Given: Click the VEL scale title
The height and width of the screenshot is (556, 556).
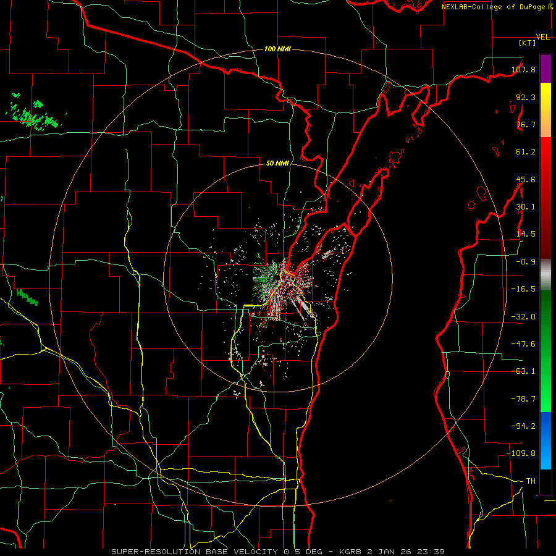Looking at the screenshot, I should click(x=542, y=37).
